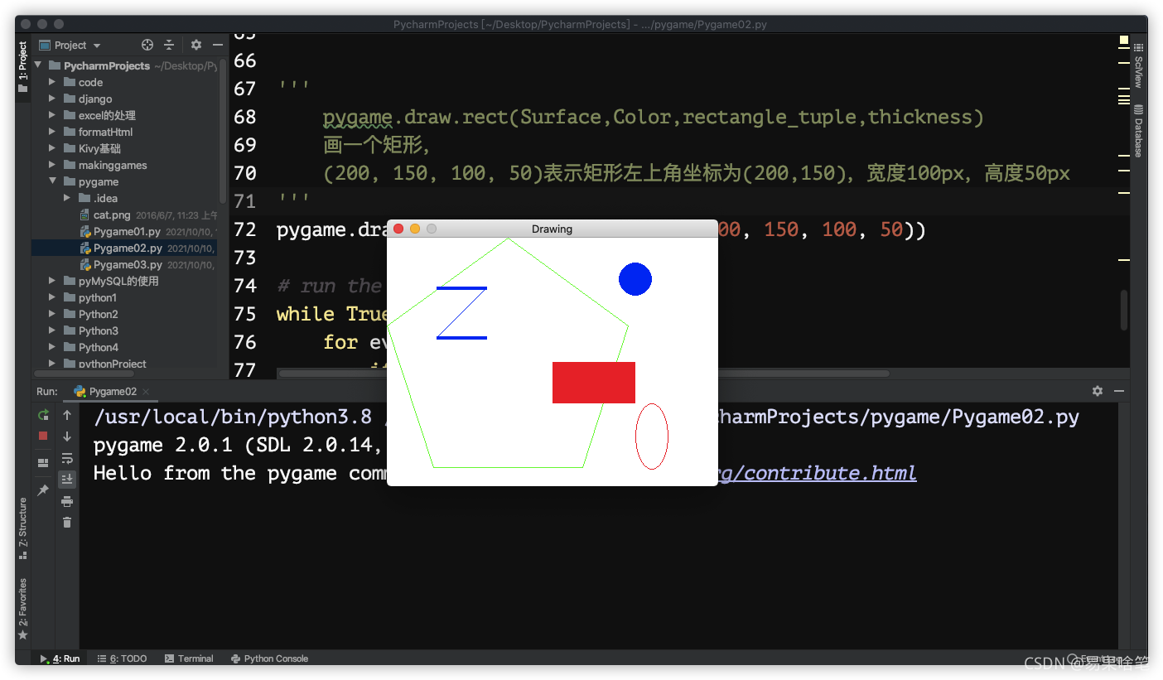Toggle scroll to end in Run console
The height and width of the screenshot is (680, 1163).
(67, 478)
